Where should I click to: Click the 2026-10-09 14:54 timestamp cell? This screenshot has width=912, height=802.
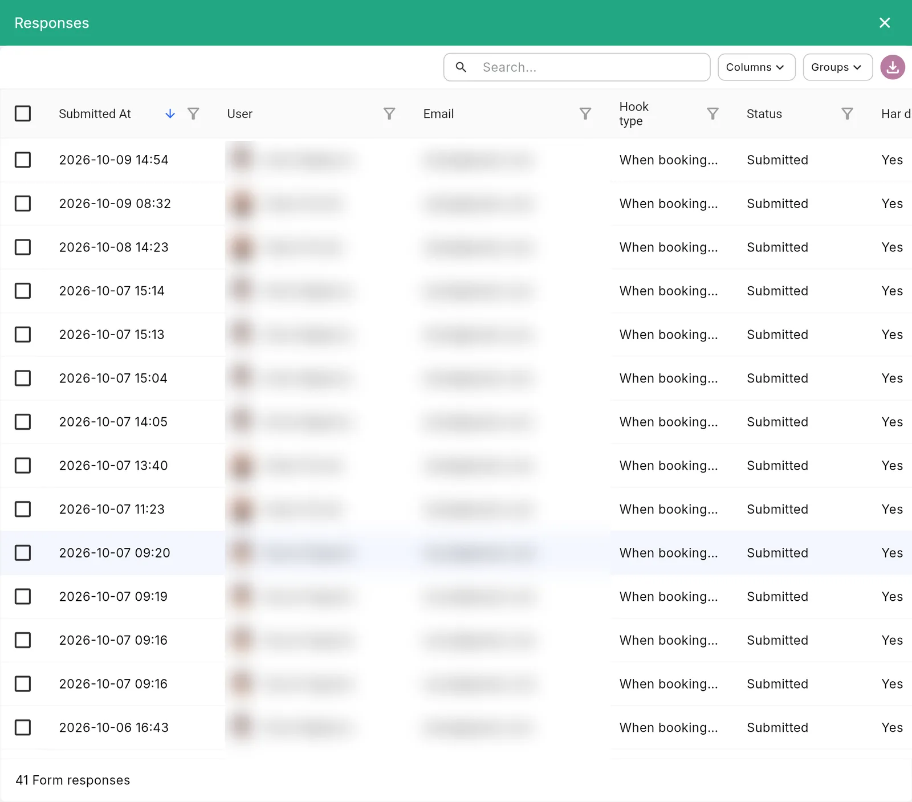click(x=113, y=160)
